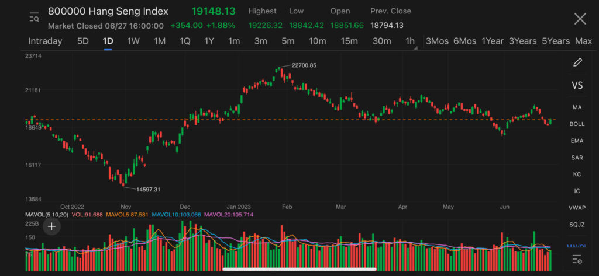Select the 1D daily chart tab
This screenshot has width=599, height=276.
coord(108,41)
